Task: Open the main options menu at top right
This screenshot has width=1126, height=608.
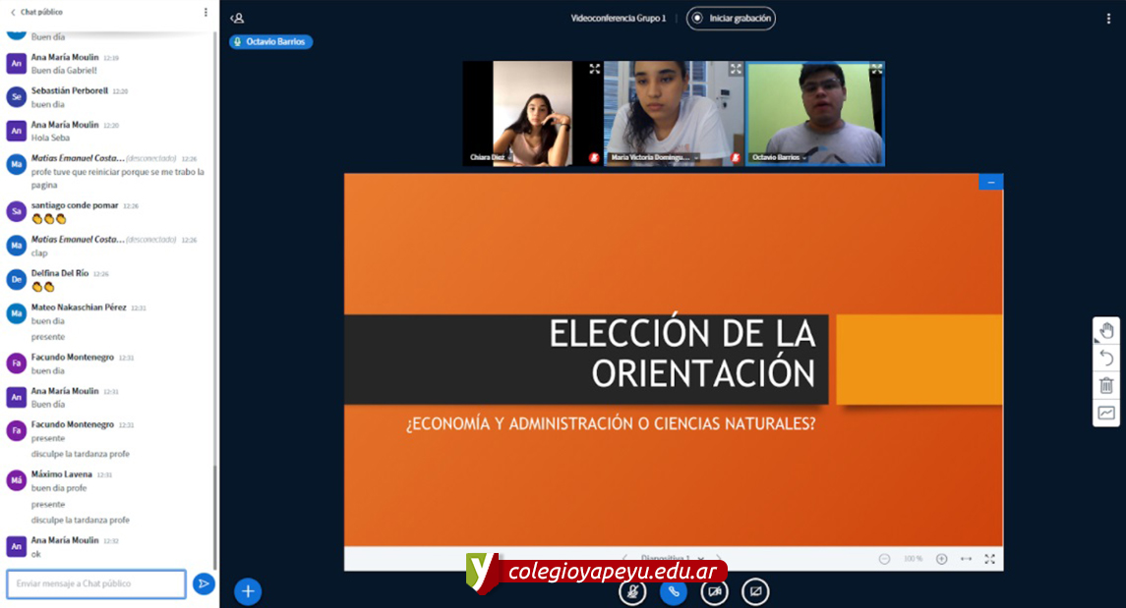Action: (x=1108, y=18)
